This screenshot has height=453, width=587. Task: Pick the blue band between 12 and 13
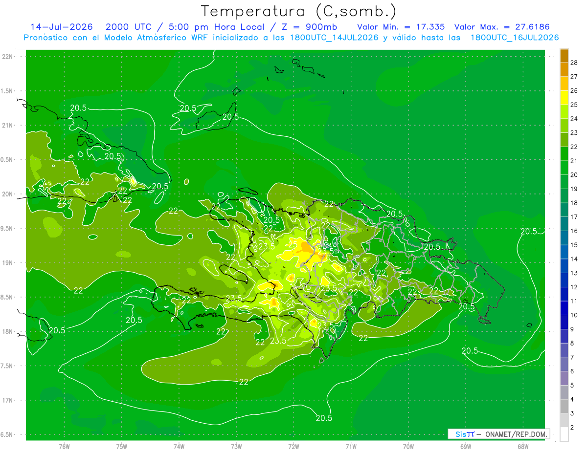[564, 280]
